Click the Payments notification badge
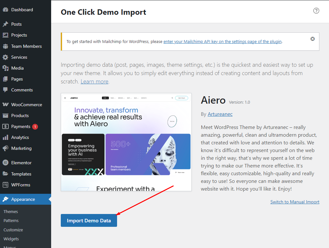This screenshot has width=329, height=248. (x=35, y=127)
